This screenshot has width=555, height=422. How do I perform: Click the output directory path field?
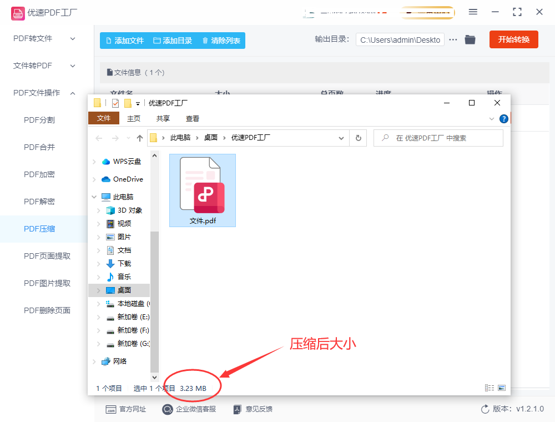point(400,40)
